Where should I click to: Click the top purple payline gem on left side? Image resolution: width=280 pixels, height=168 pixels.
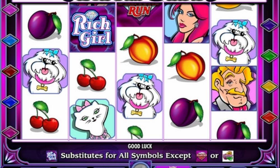coord(10,10)
